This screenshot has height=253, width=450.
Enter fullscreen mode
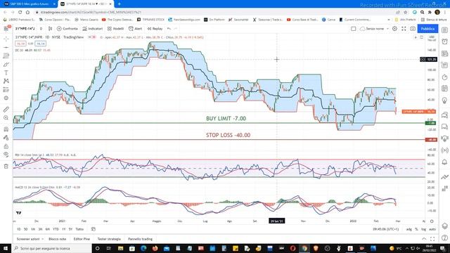[404, 29]
